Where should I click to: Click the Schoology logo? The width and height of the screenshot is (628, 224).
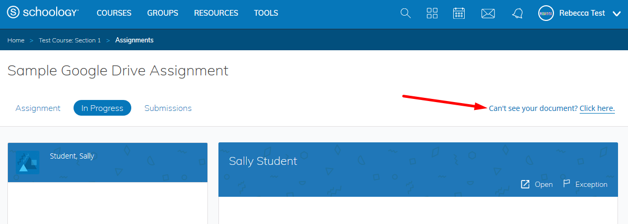point(43,13)
